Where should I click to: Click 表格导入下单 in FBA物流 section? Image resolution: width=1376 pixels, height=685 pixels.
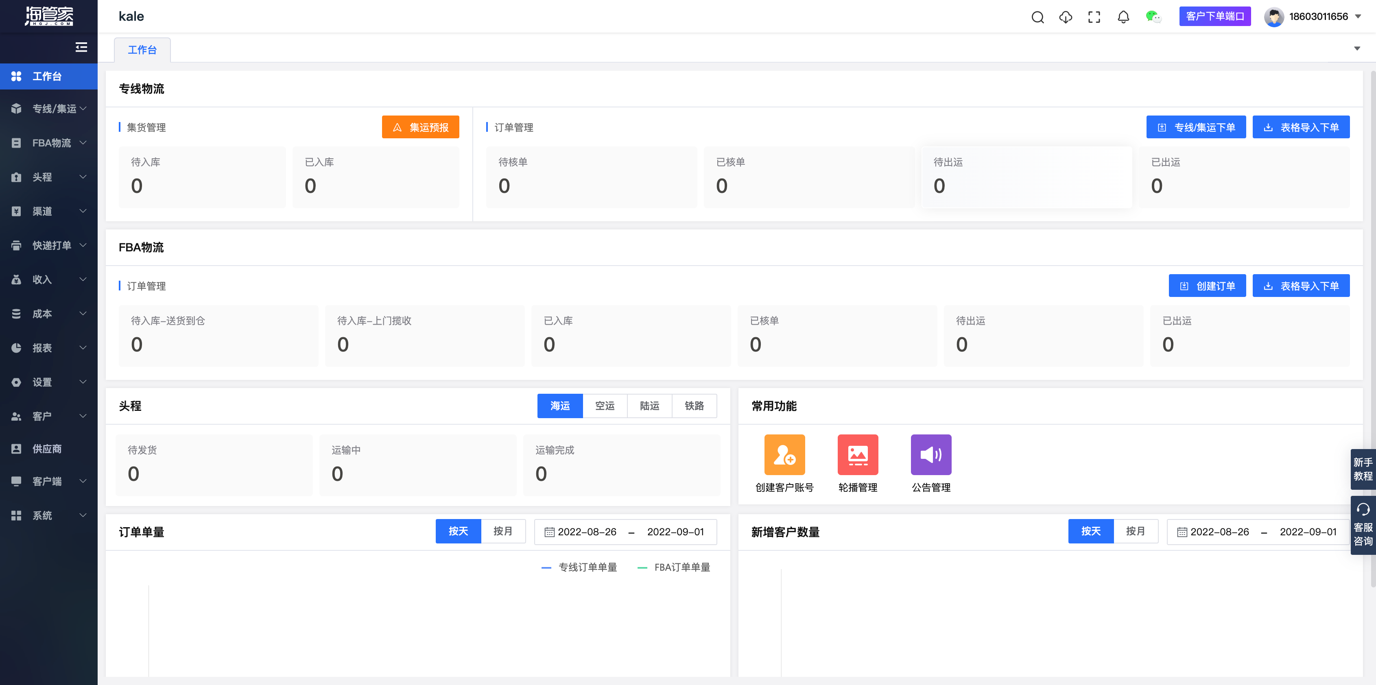(x=1301, y=286)
